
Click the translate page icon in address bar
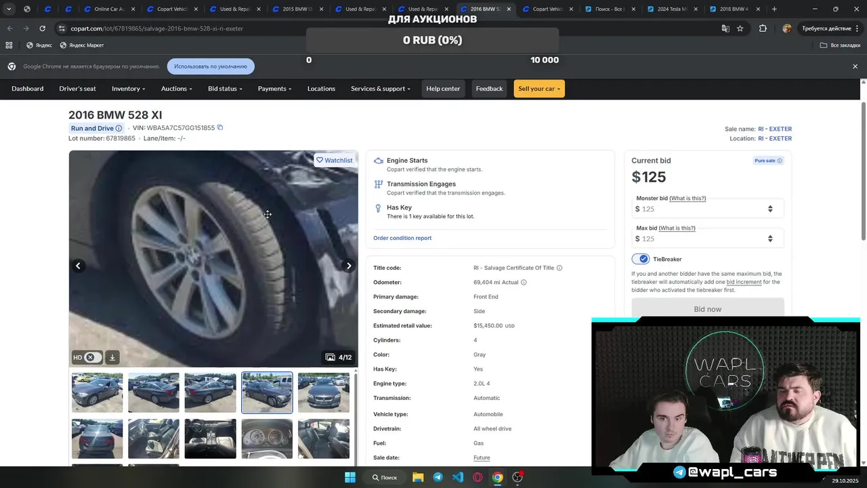pyautogui.click(x=725, y=28)
